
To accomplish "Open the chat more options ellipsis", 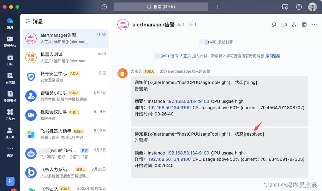I will [314, 25].
